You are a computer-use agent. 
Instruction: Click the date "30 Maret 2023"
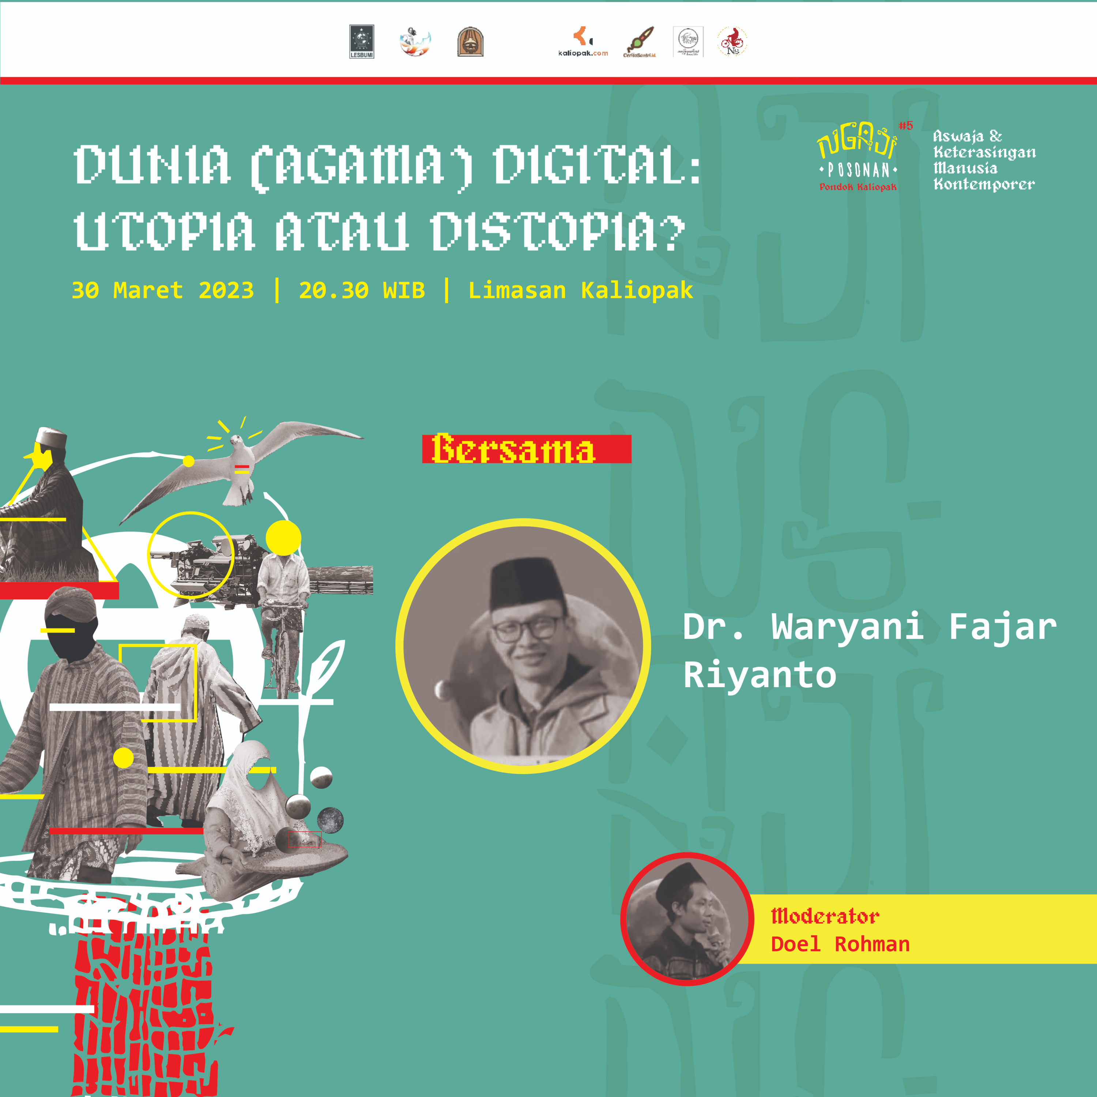coord(163,290)
